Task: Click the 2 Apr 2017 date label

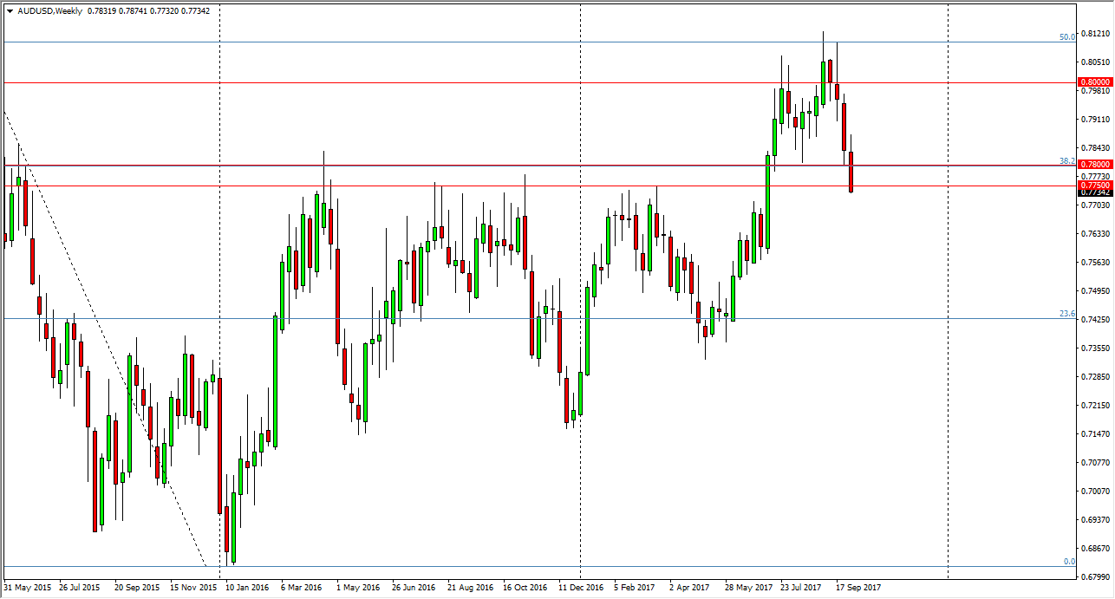Action: click(x=690, y=587)
